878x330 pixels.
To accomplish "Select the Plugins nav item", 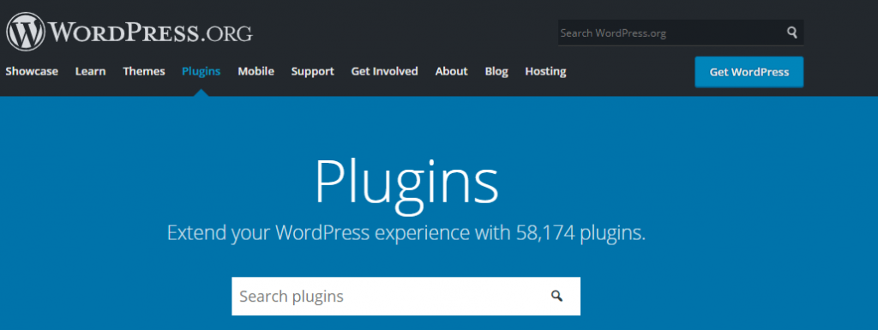I will click(201, 72).
